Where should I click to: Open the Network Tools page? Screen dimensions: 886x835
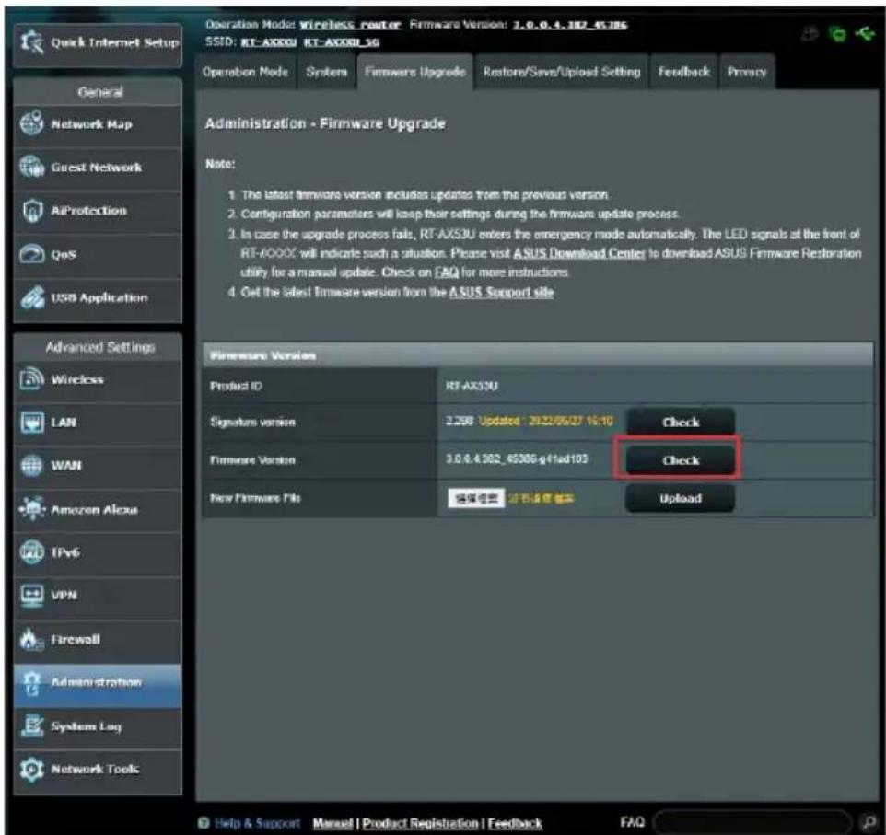[x=98, y=770]
